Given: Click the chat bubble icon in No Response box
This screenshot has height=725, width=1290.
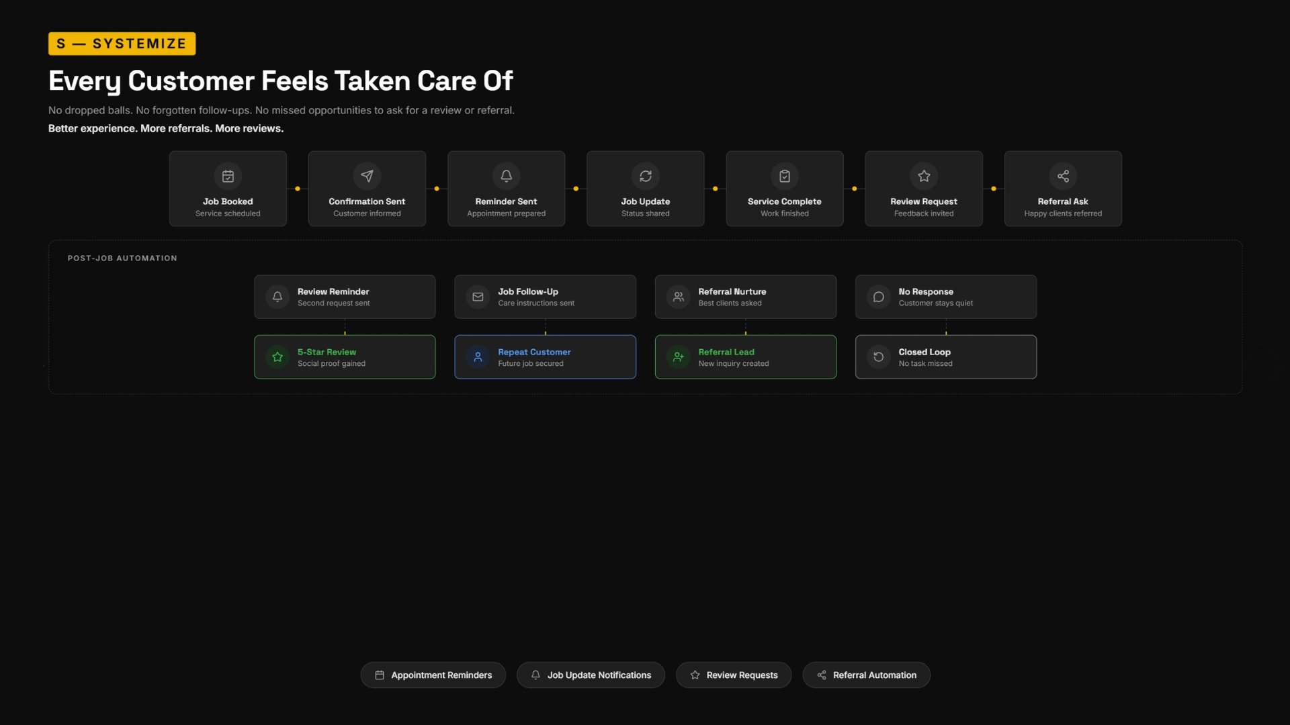Looking at the screenshot, I should (x=879, y=297).
